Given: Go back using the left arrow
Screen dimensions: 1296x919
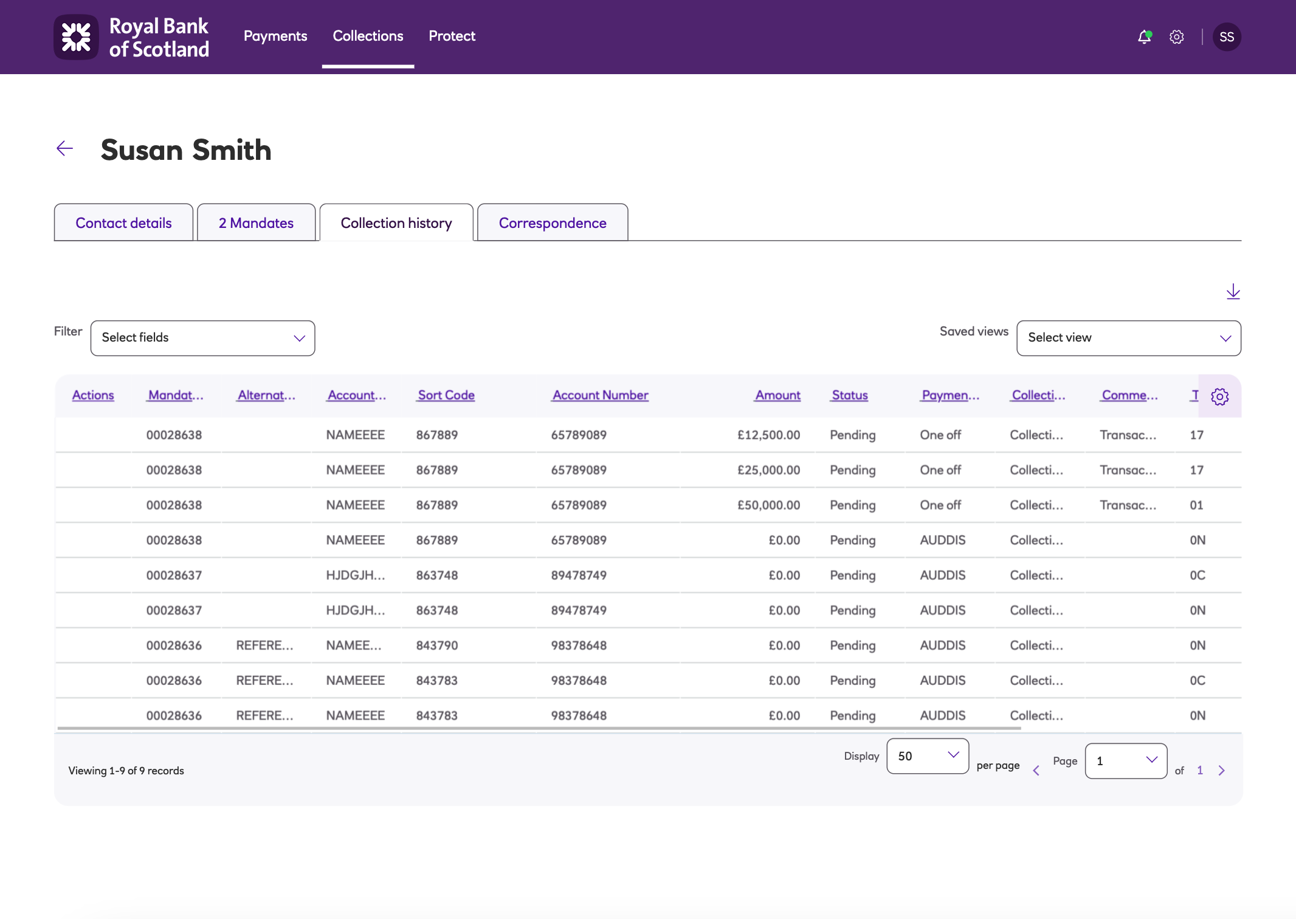Looking at the screenshot, I should [x=65, y=148].
